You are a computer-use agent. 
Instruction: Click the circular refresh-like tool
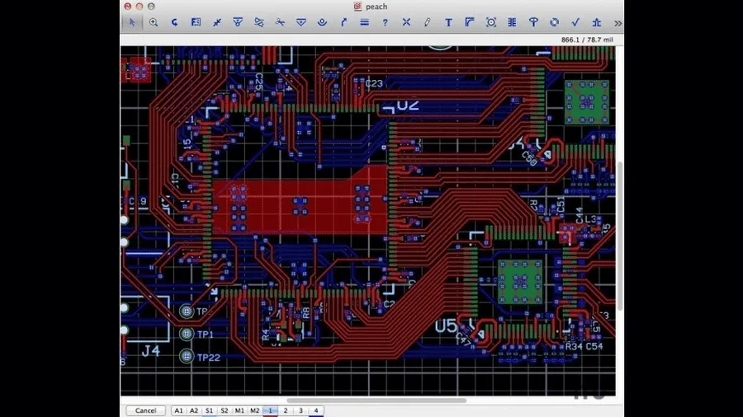pos(555,22)
